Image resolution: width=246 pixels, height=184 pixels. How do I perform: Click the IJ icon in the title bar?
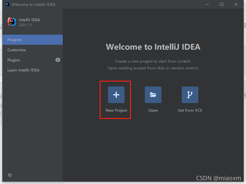[x=7, y=4]
